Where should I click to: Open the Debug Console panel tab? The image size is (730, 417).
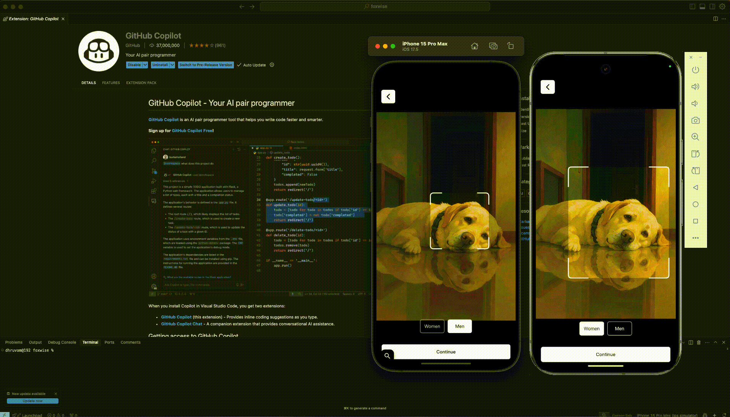point(62,343)
